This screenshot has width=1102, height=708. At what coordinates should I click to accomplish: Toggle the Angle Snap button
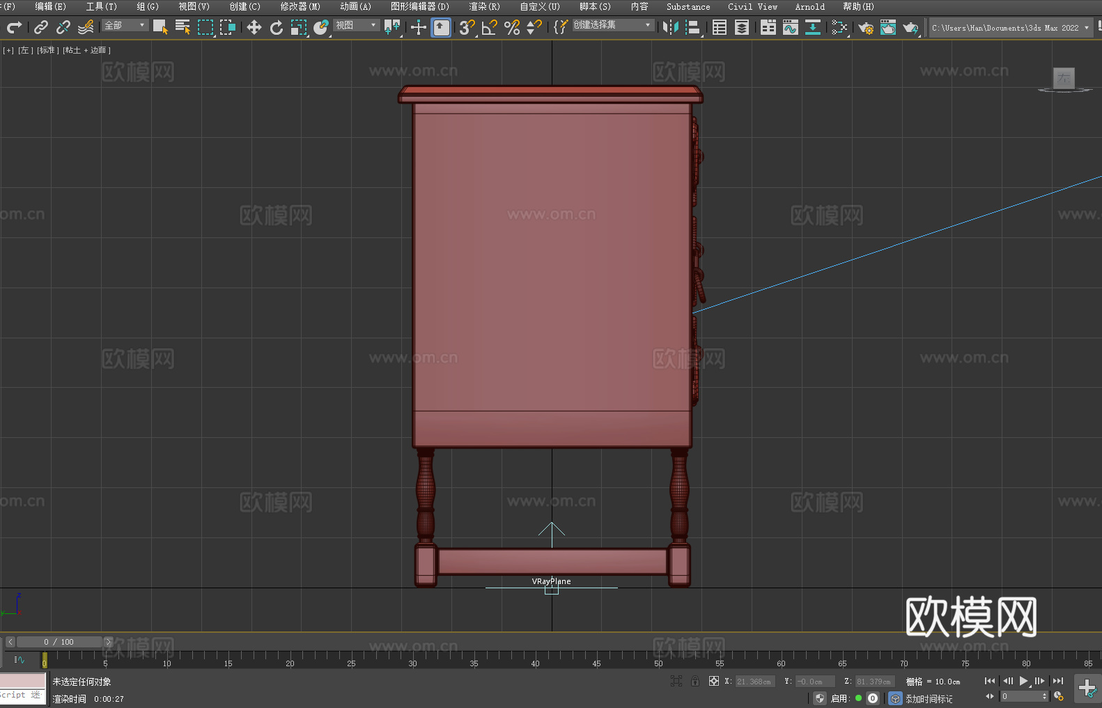tap(490, 27)
